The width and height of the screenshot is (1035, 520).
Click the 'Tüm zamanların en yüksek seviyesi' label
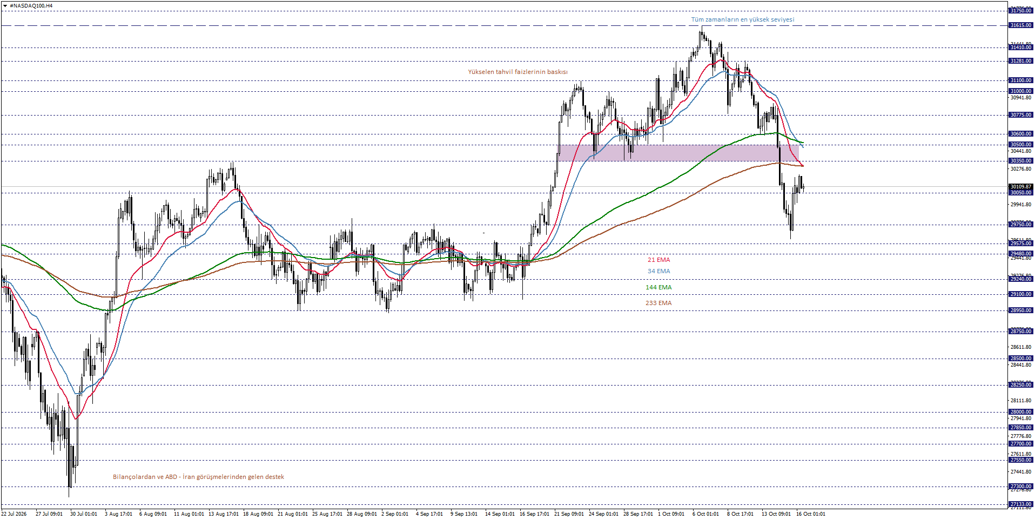coord(743,19)
